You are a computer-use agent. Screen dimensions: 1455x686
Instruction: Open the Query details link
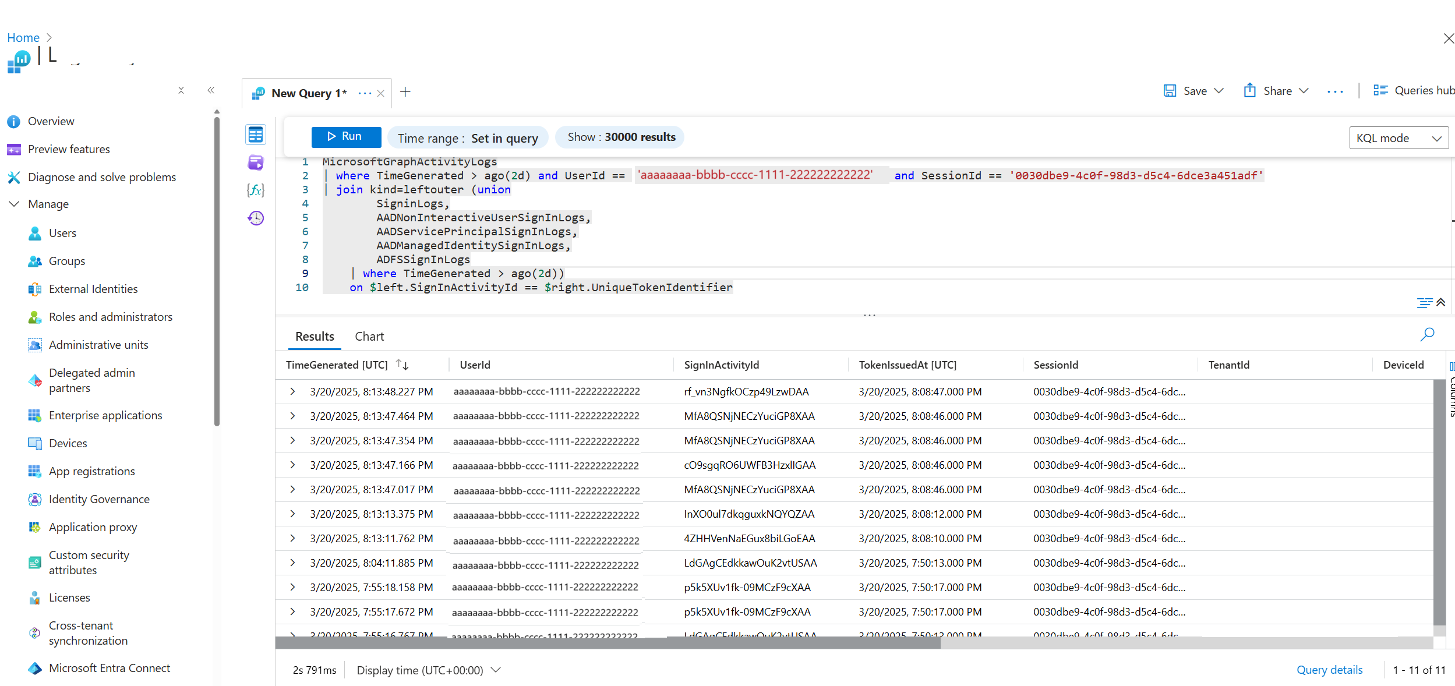1329,670
